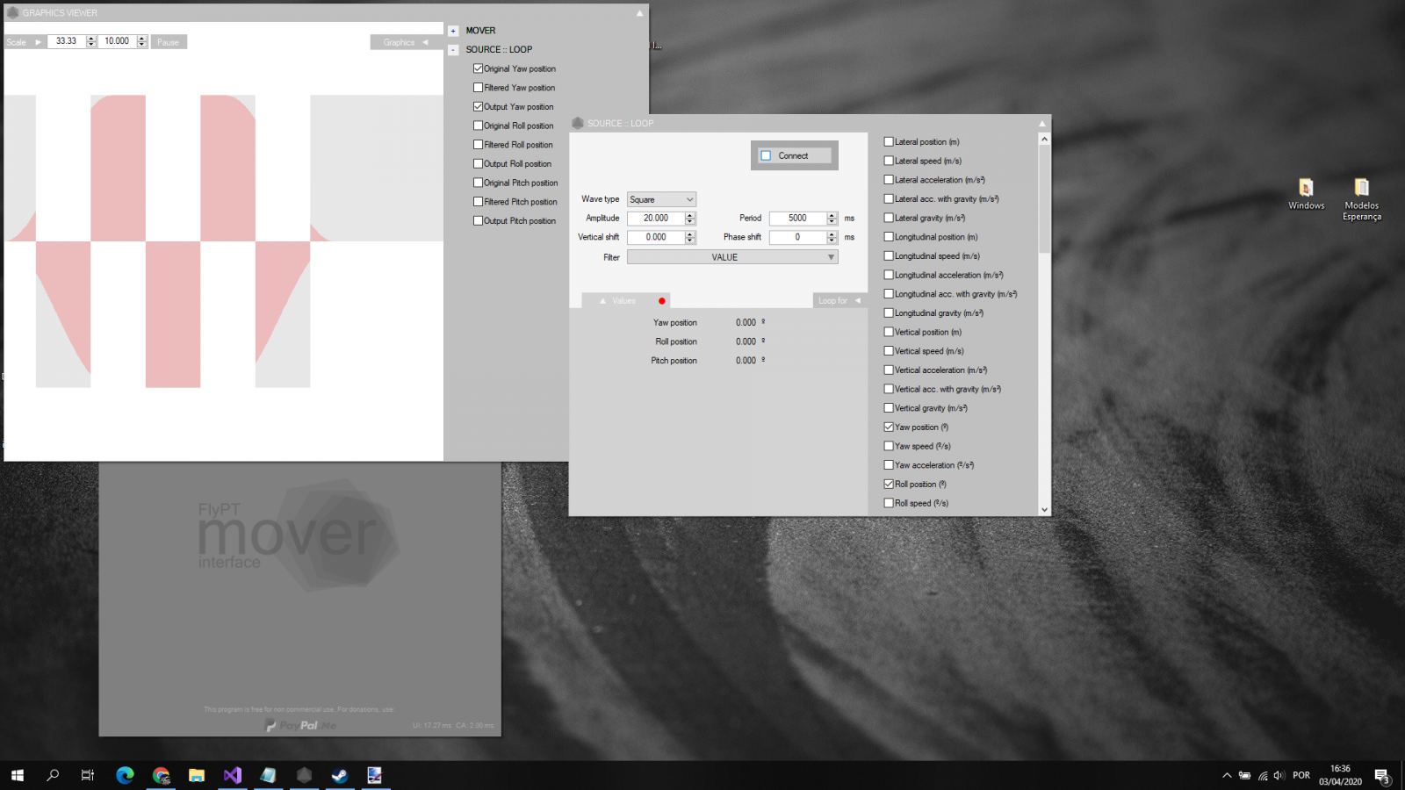The image size is (1405, 790).
Task: Uncheck Roll position (º) in list
Action: (x=889, y=485)
